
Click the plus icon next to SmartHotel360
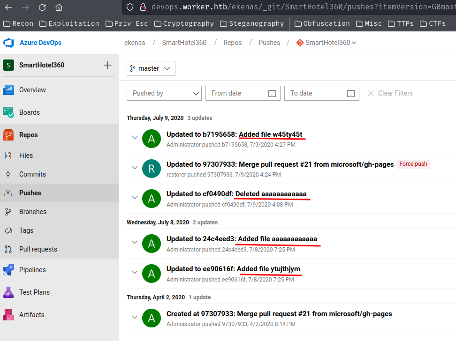107,65
